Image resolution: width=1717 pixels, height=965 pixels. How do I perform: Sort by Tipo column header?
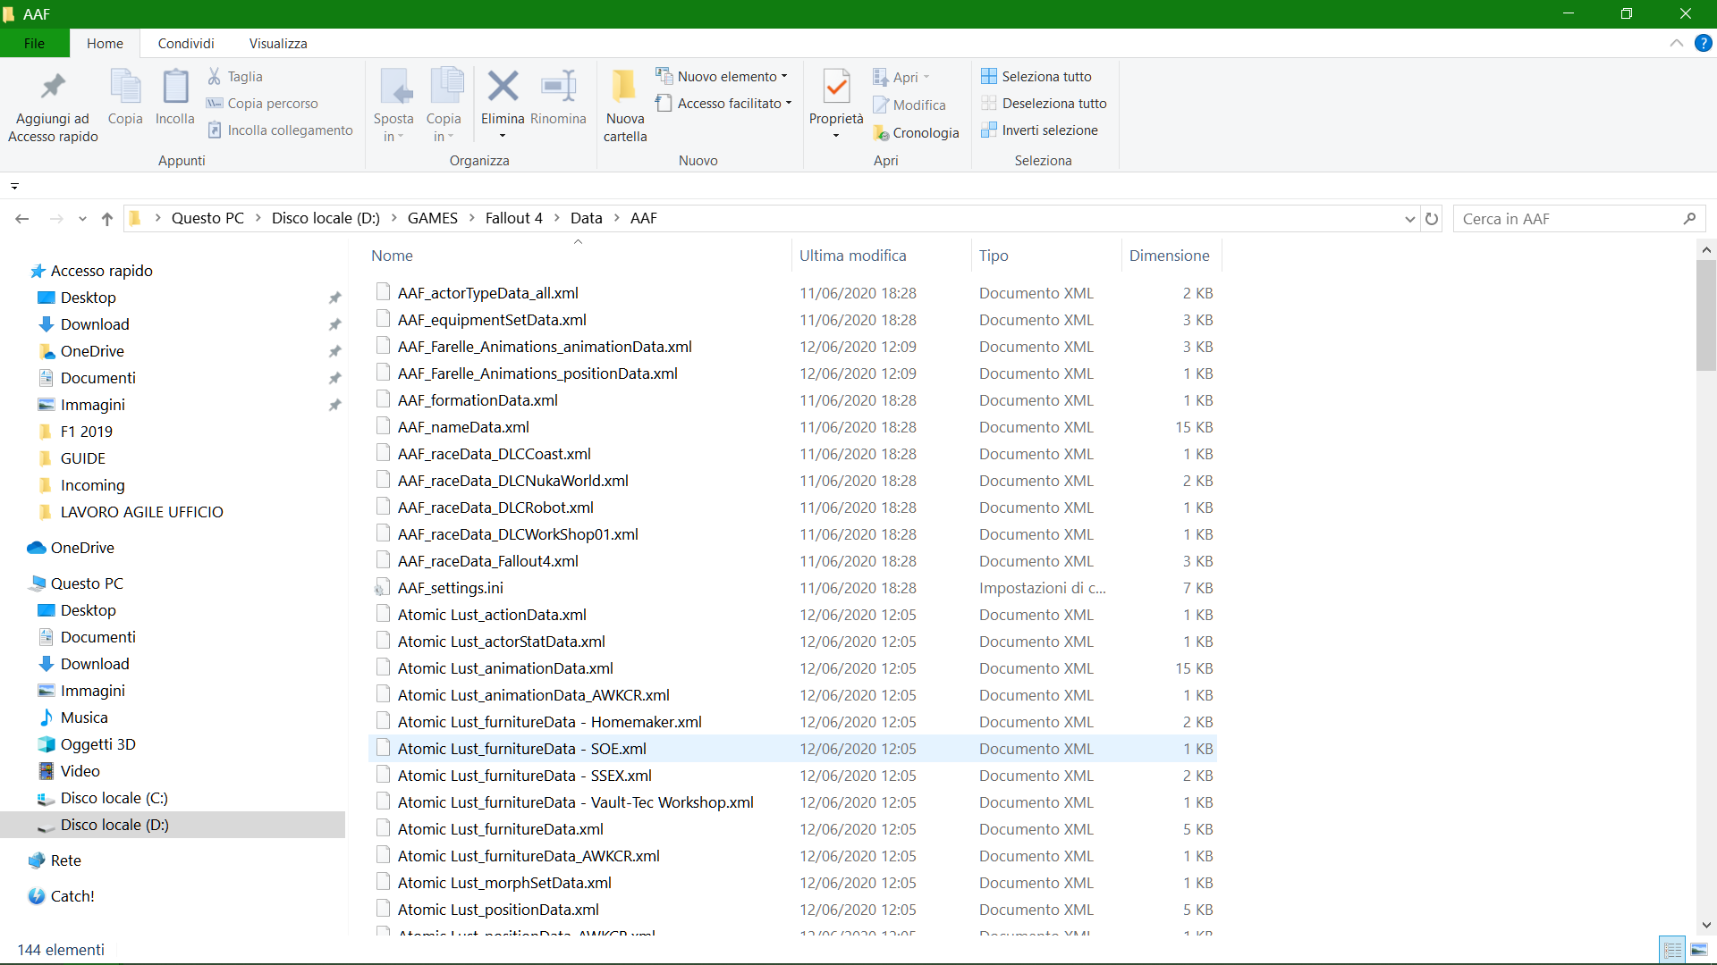point(994,256)
